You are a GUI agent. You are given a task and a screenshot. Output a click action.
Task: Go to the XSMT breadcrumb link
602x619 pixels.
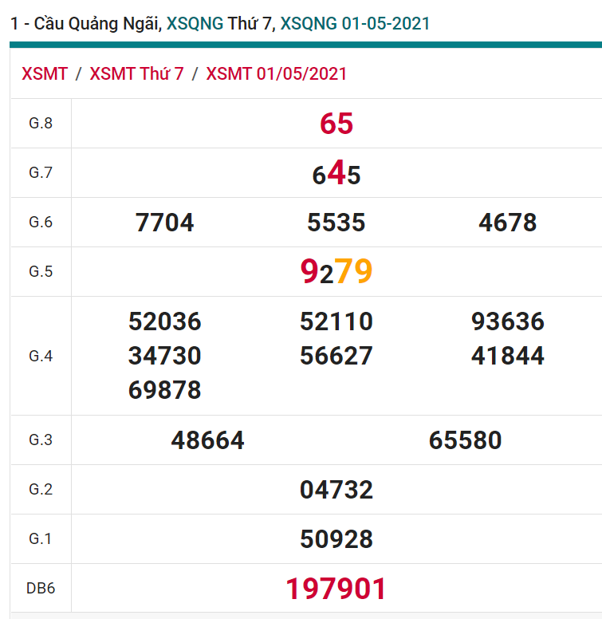pos(45,74)
